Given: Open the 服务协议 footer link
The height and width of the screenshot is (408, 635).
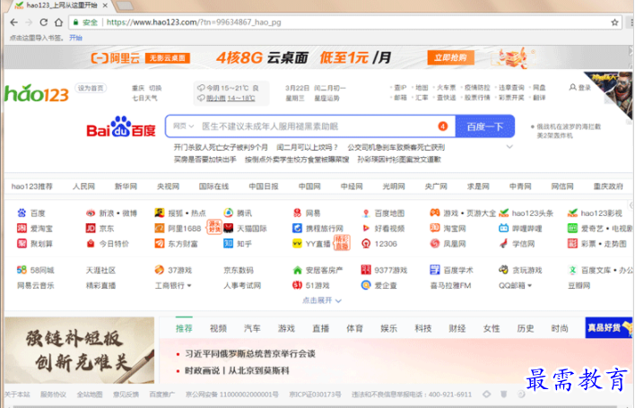Looking at the screenshot, I should (53, 395).
